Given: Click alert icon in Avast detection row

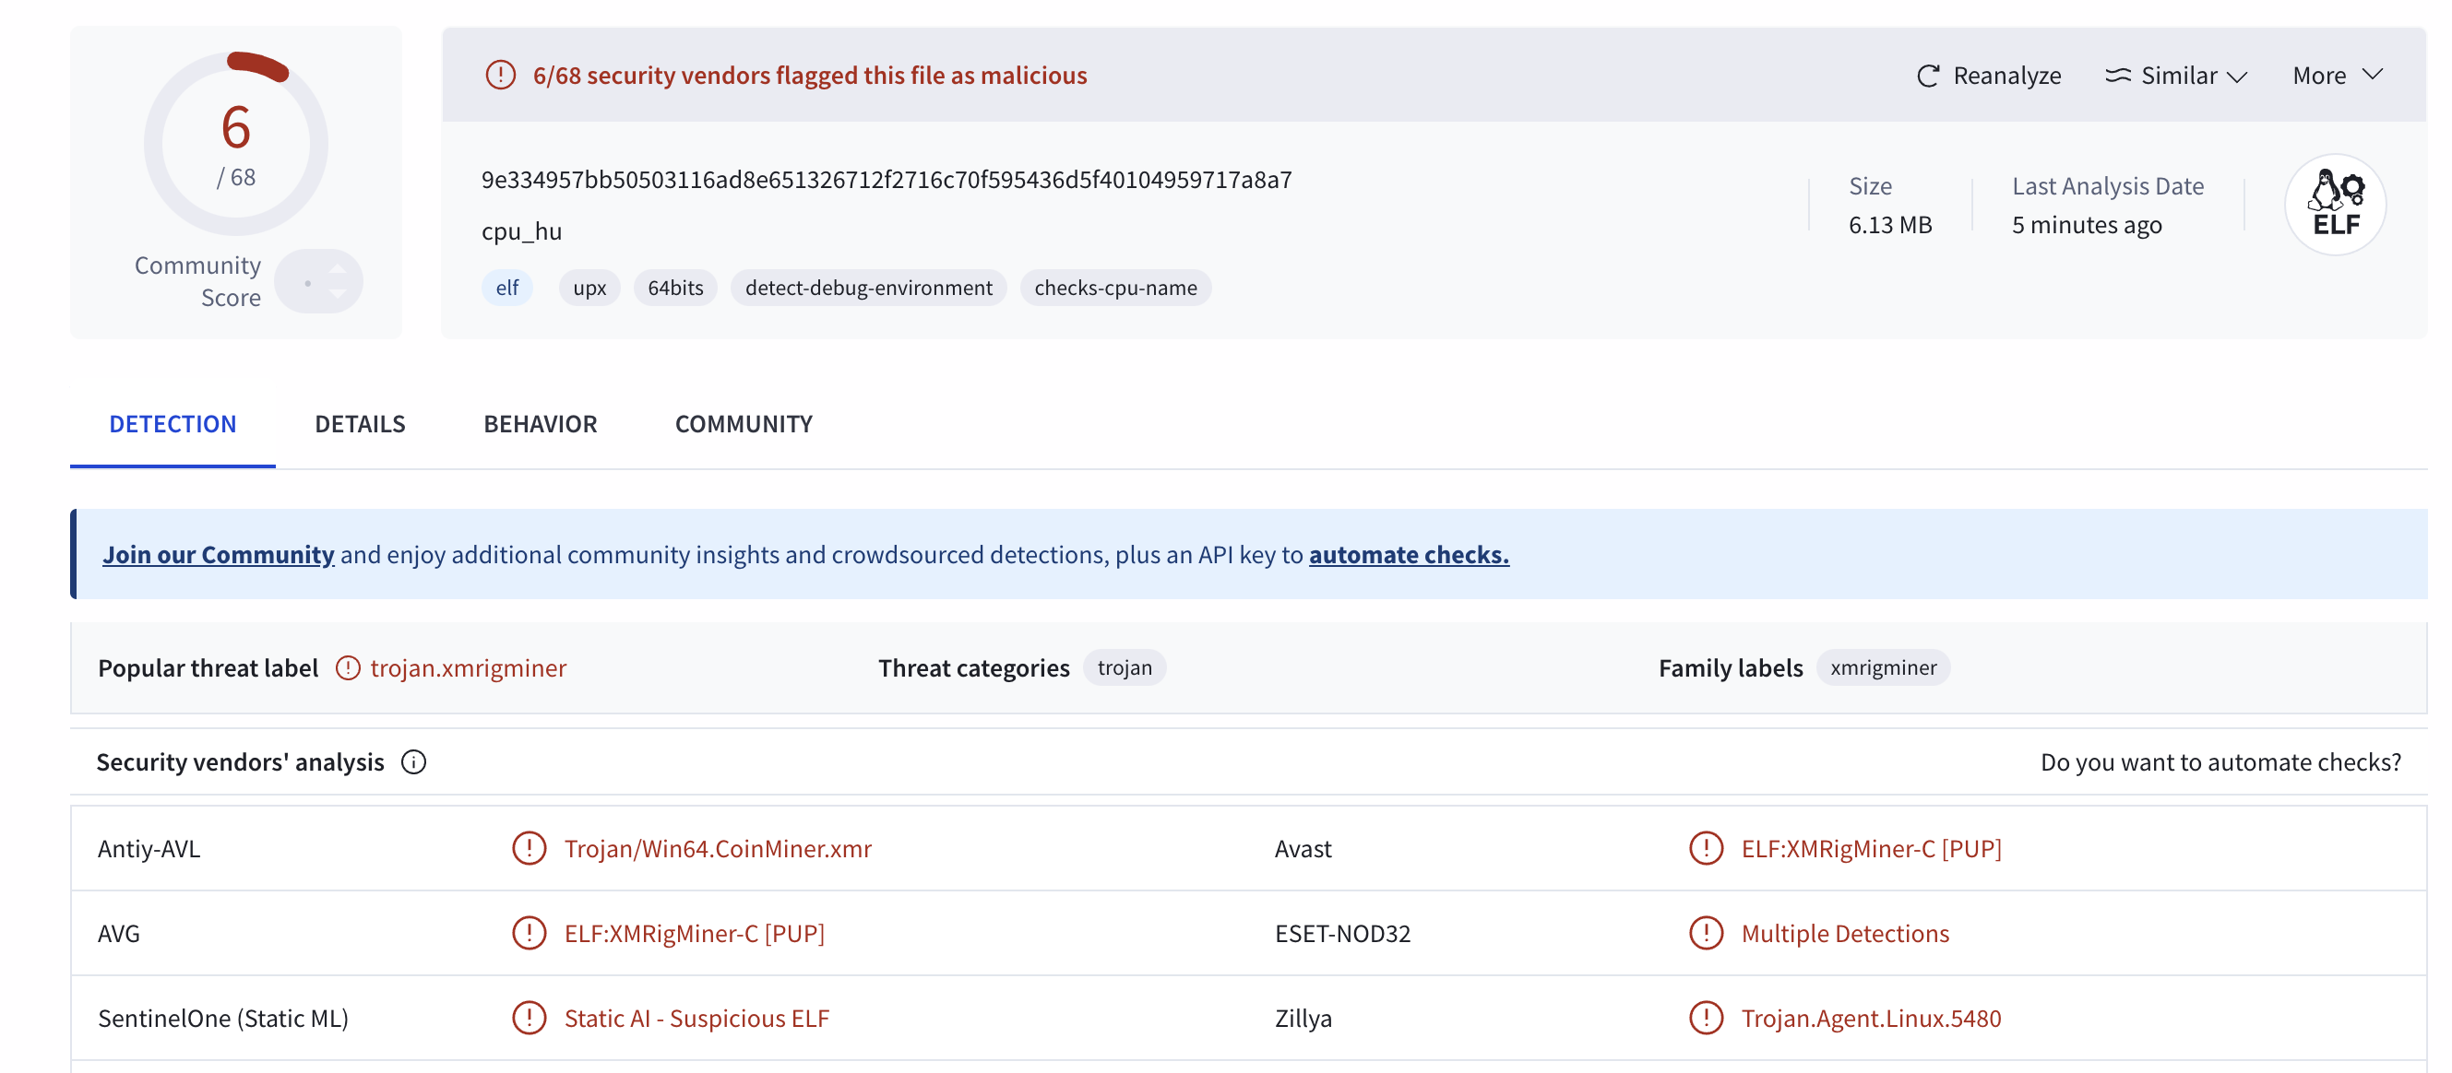Looking at the screenshot, I should [1705, 847].
